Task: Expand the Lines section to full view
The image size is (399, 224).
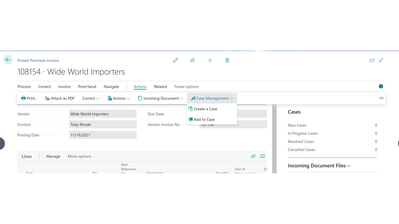Action: [x=262, y=156]
